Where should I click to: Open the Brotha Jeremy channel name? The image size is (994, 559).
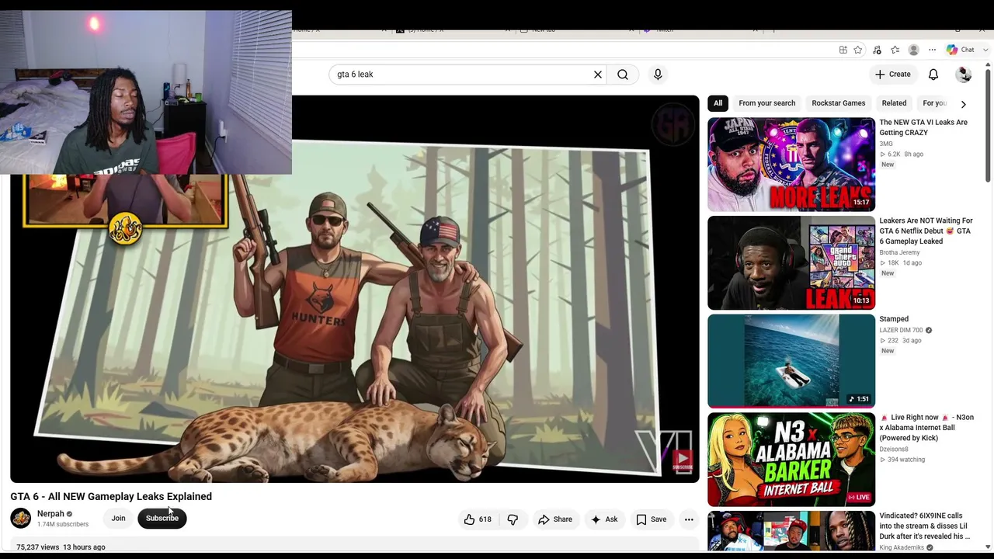[899, 253]
